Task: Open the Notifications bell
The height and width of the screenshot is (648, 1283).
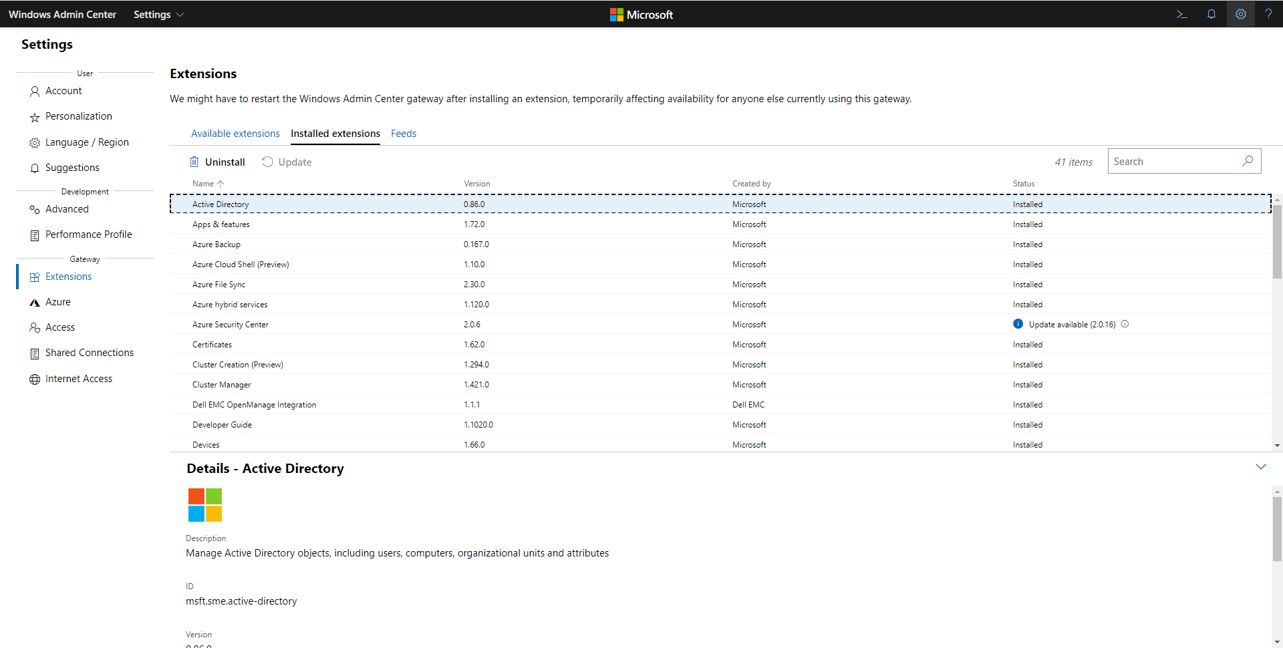Action: point(1211,14)
